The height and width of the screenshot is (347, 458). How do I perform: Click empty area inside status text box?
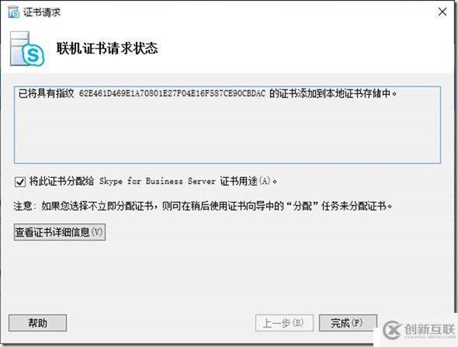[x=227, y=131]
